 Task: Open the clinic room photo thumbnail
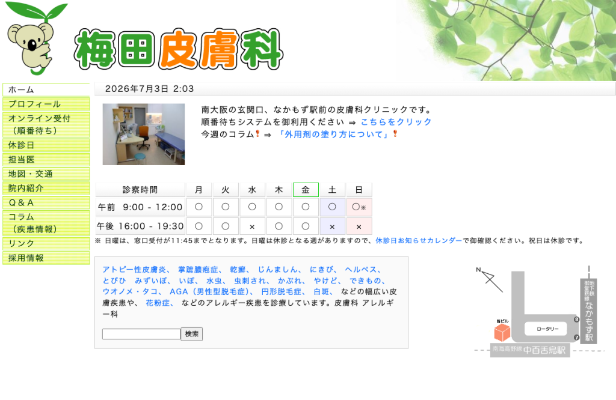tap(143, 134)
